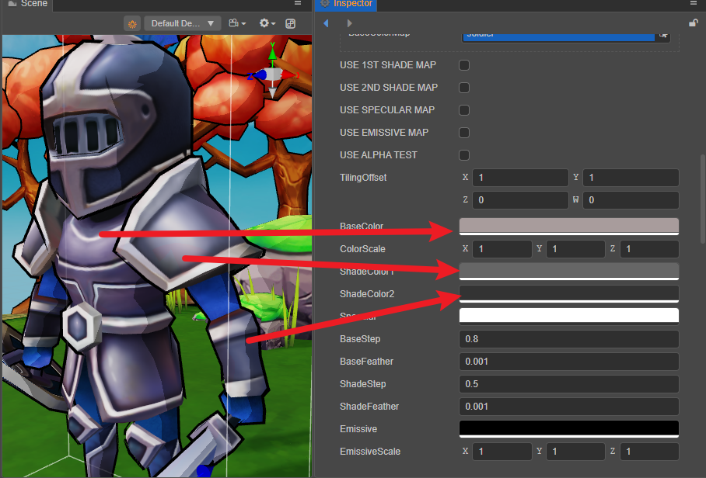Image resolution: width=706 pixels, height=478 pixels.
Task: Open the scene gear settings menu
Action: coord(267,23)
